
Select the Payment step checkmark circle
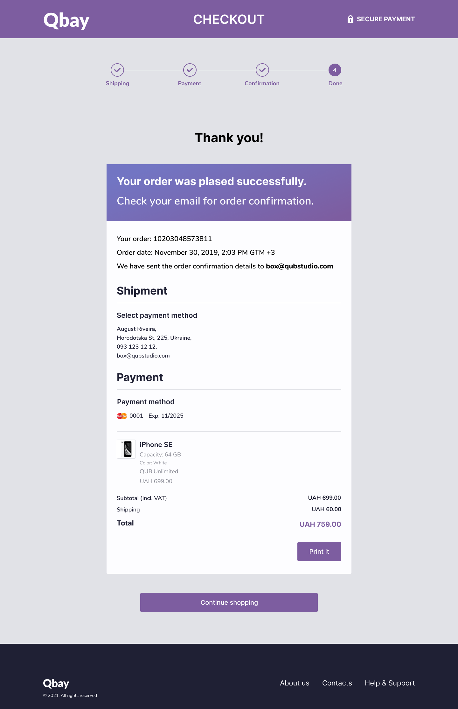190,70
